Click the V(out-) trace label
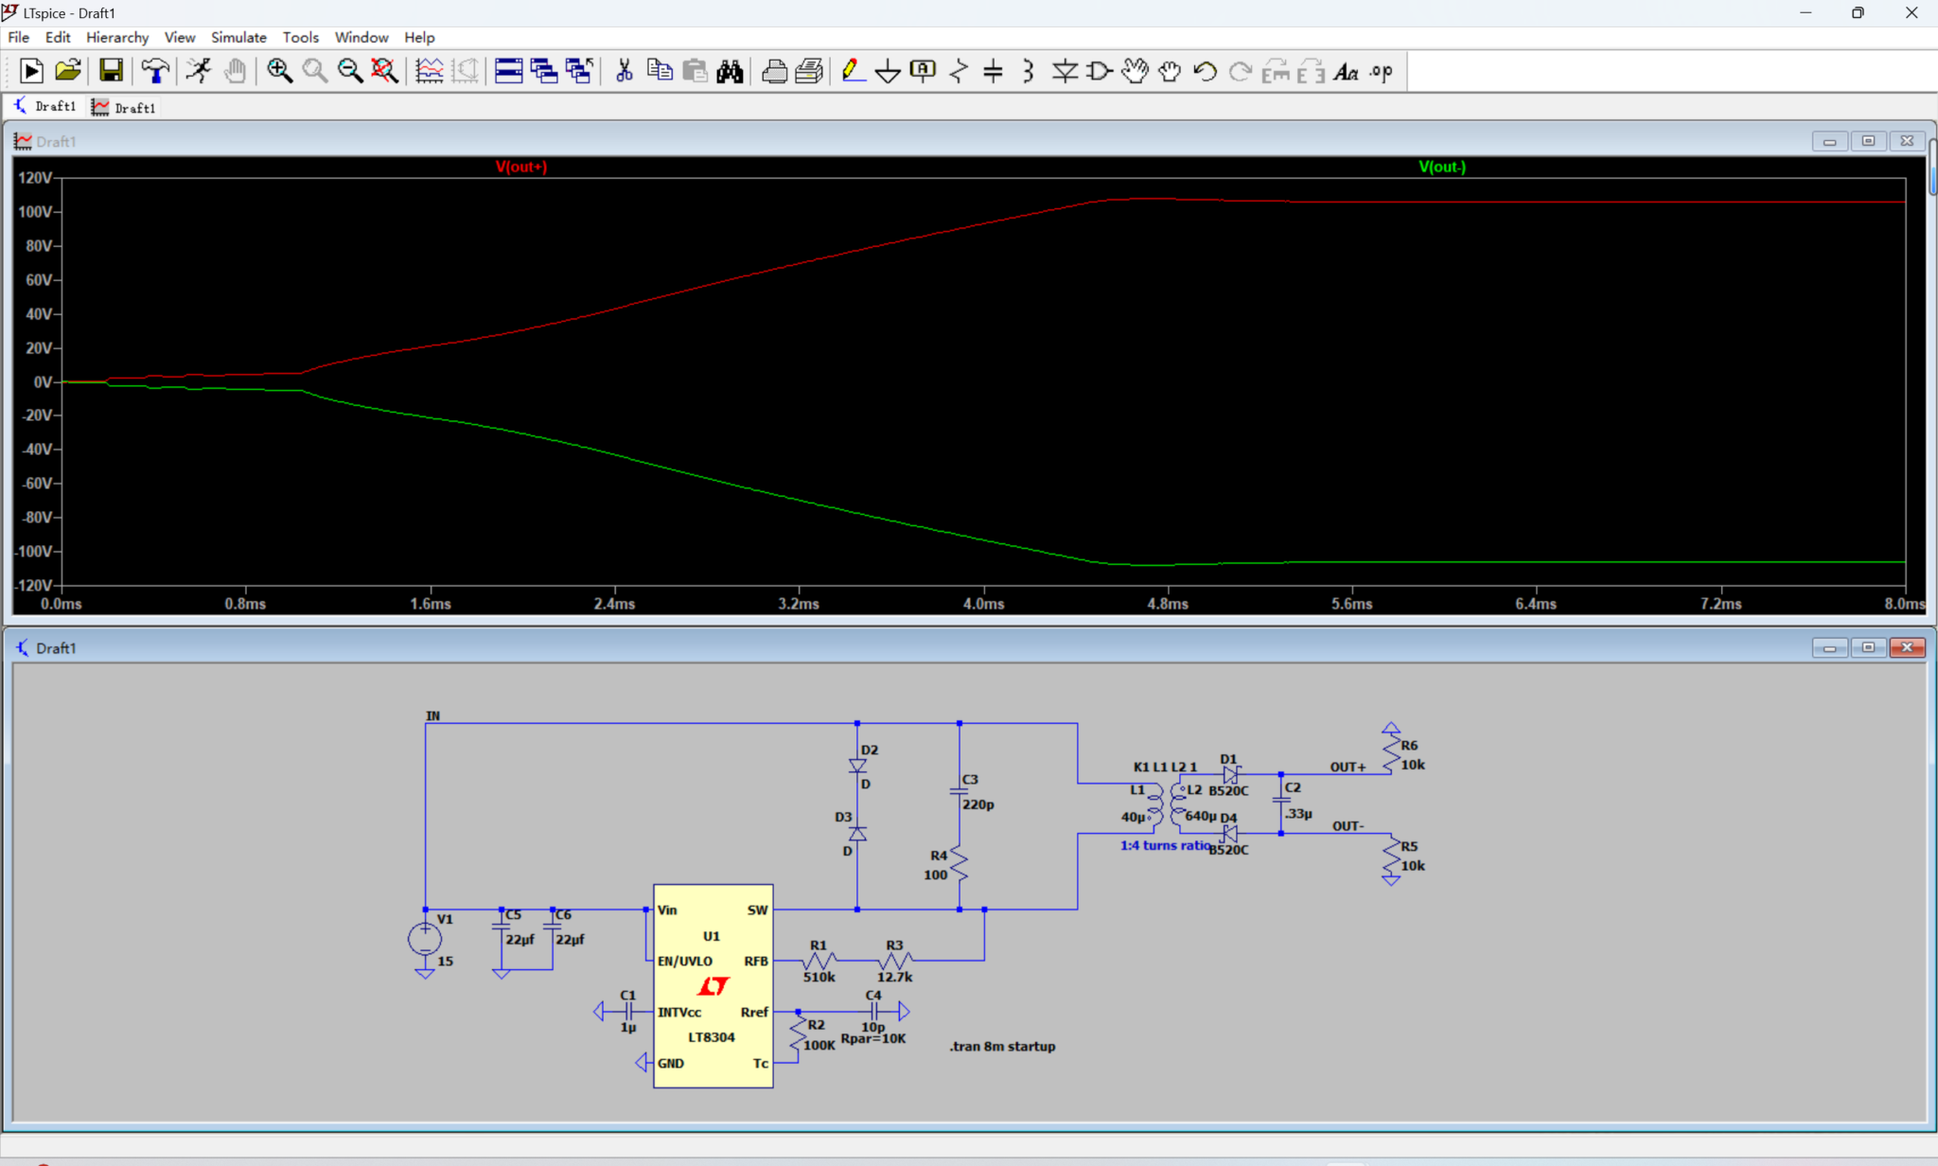The width and height of the screenshot is (1938, 1166). click(1443, 167)
